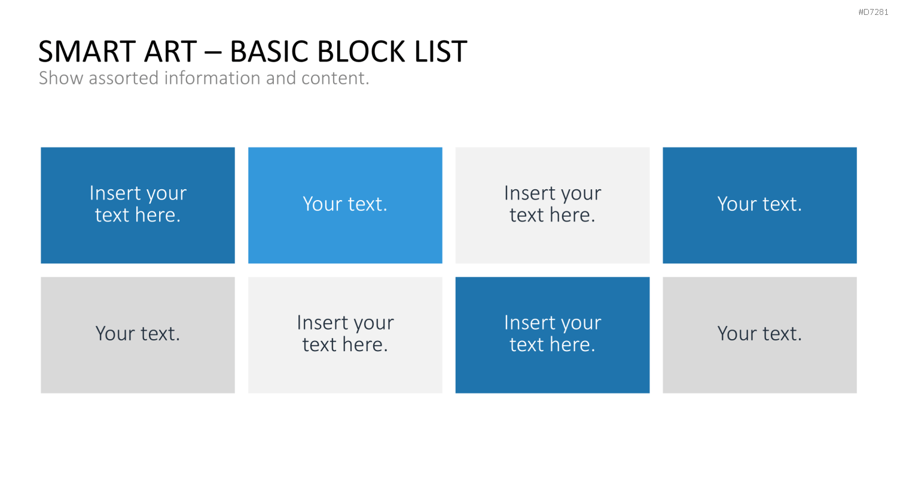The image size is (897, 504).
Task: Select the dark blue 'Your text.' block, top right
Action: tap(759, 205)
